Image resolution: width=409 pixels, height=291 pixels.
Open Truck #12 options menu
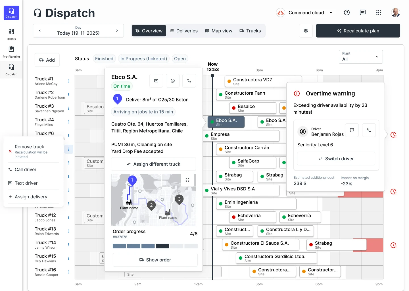[69, 217]
